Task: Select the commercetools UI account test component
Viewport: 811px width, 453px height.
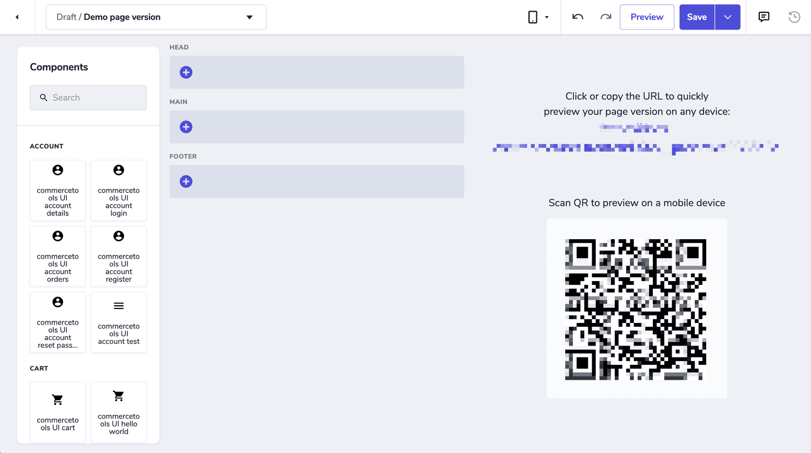Action: point(118,322)
